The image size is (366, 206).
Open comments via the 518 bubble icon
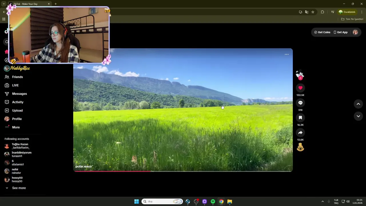click(x=300, y=103)
